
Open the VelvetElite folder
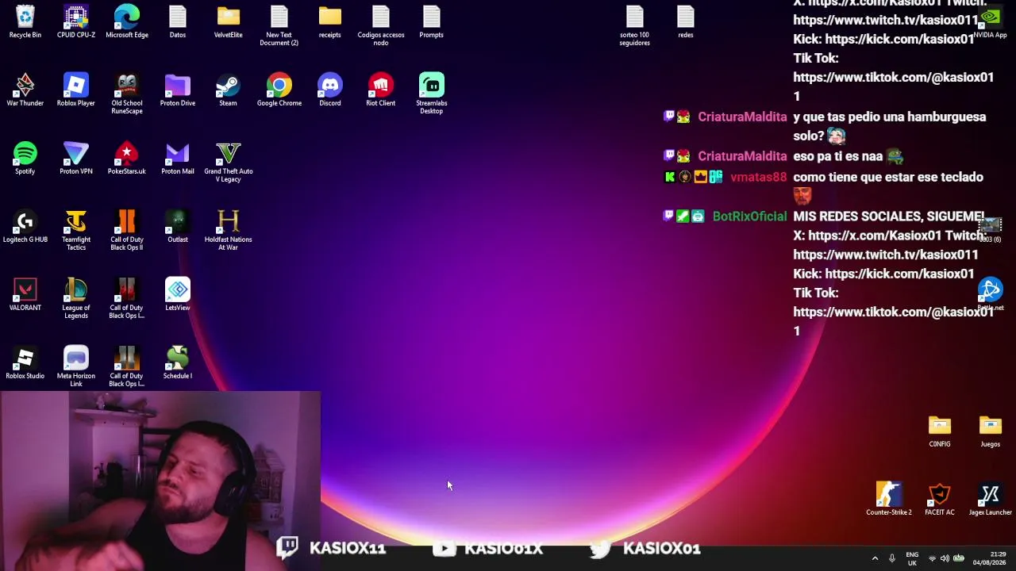[229, 21]
